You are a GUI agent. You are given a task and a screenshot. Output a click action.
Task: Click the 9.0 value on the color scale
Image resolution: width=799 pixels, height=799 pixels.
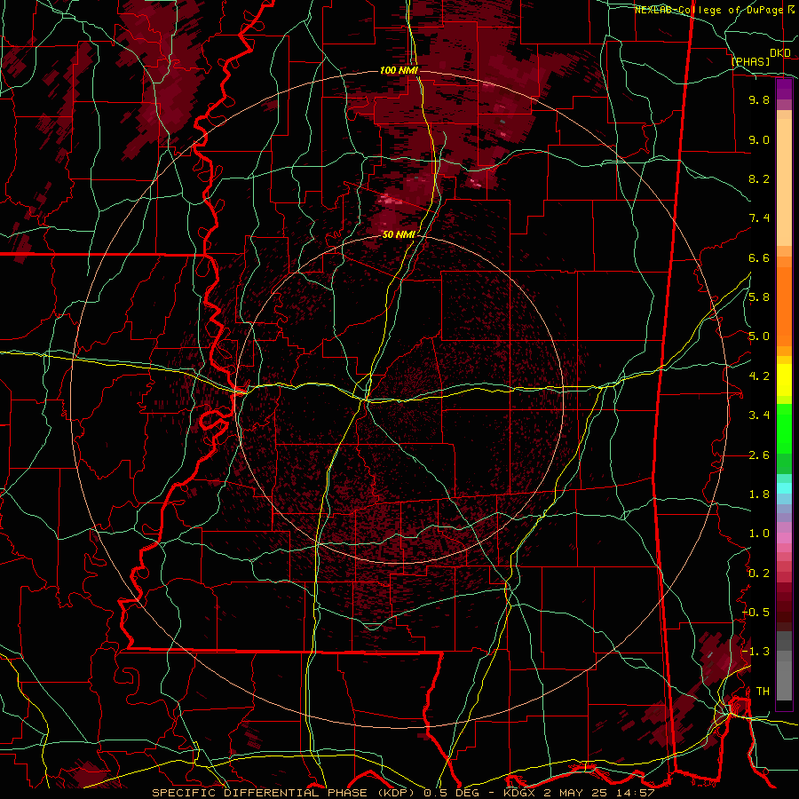point(759,139)
